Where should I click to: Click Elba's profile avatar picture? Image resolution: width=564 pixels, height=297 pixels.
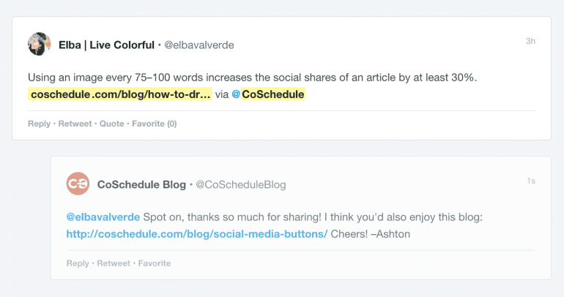(x=40, y=44)
